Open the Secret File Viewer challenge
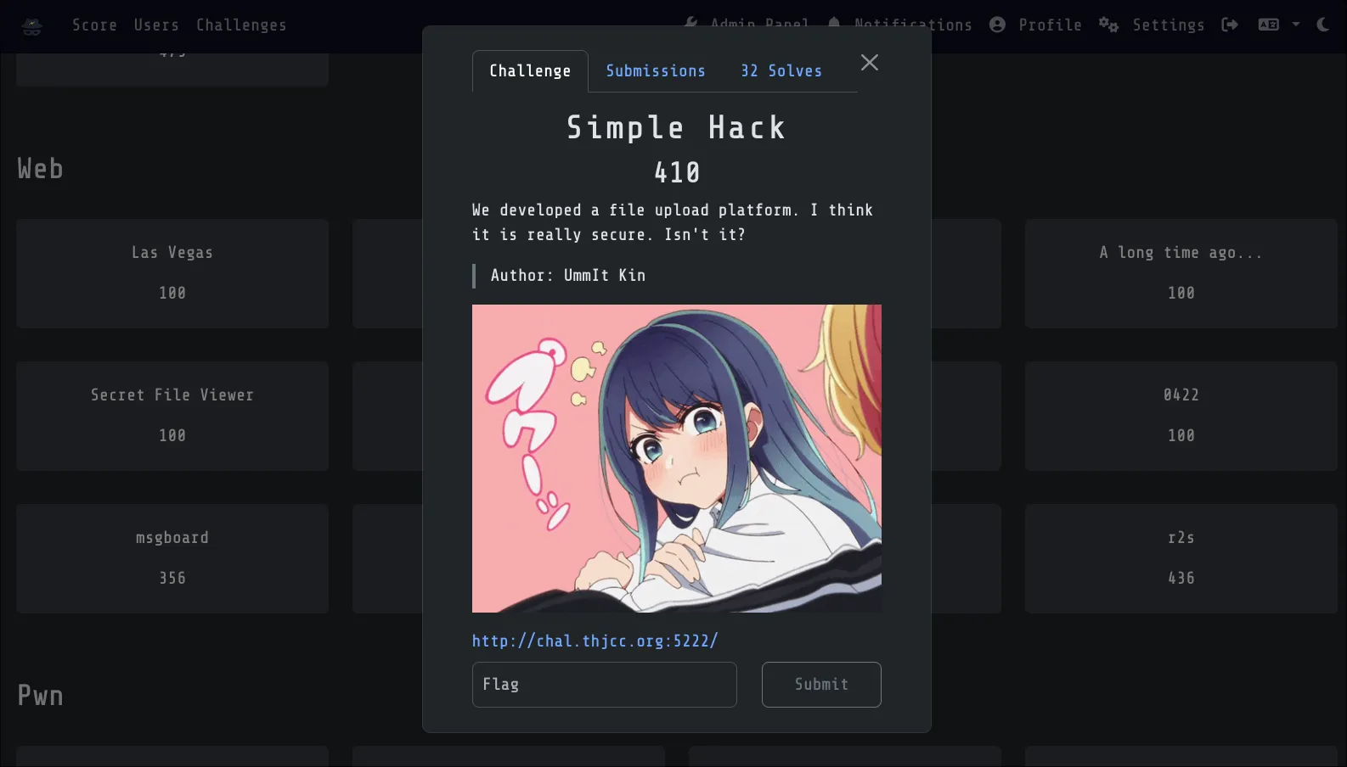 [172, 416]
